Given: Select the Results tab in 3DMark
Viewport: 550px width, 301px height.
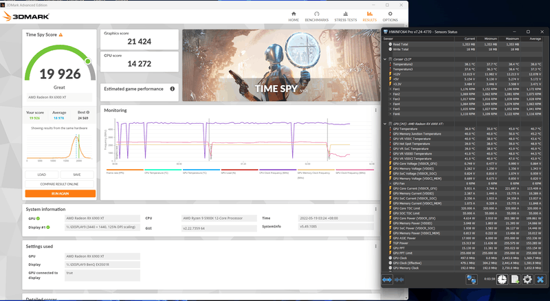Looking at the screenshot, I should coord(369,16).
